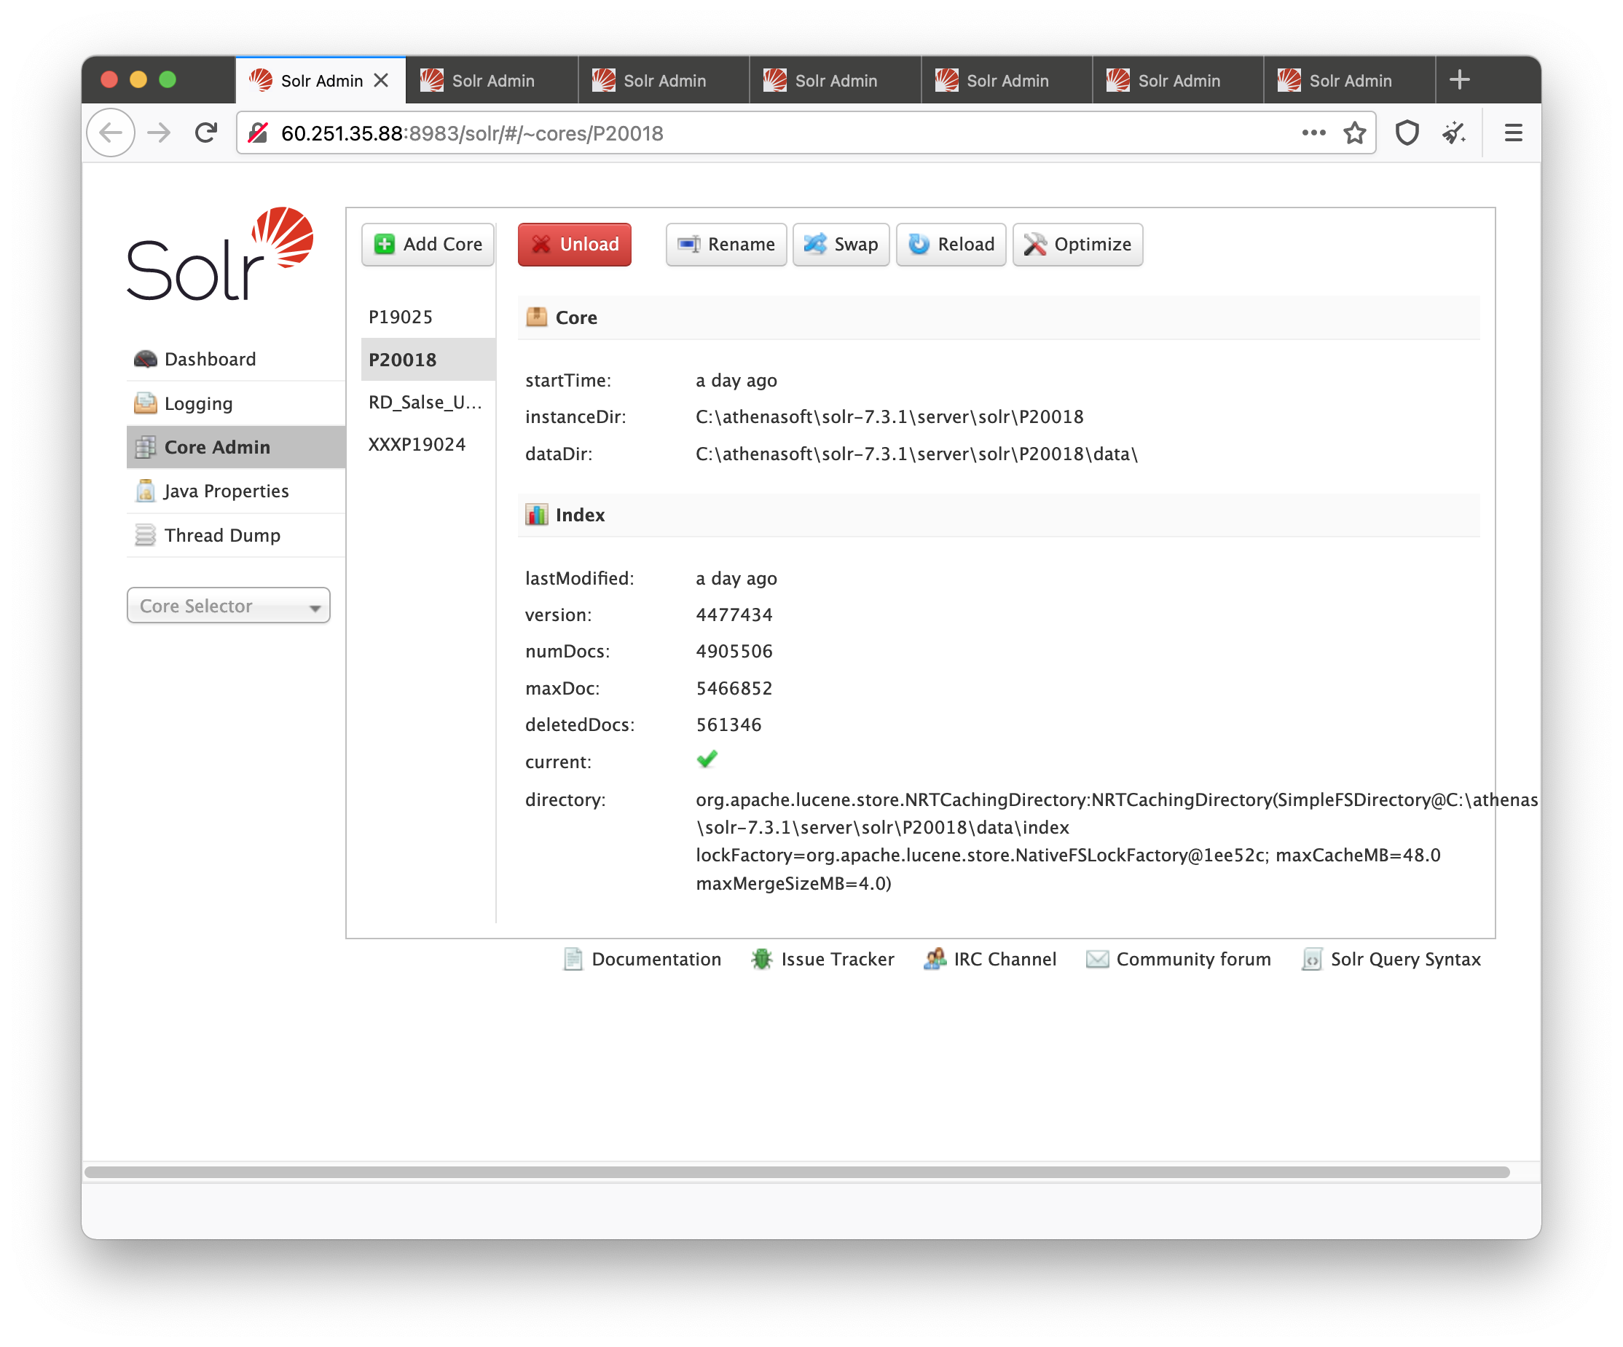Reload the browser page
The width and height of the screenshot is (1623, 1347).
(x=205, y=133)
